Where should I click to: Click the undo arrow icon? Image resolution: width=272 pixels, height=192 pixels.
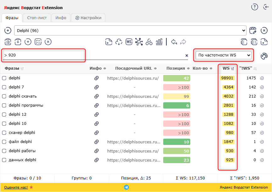[x=174, y=42]
